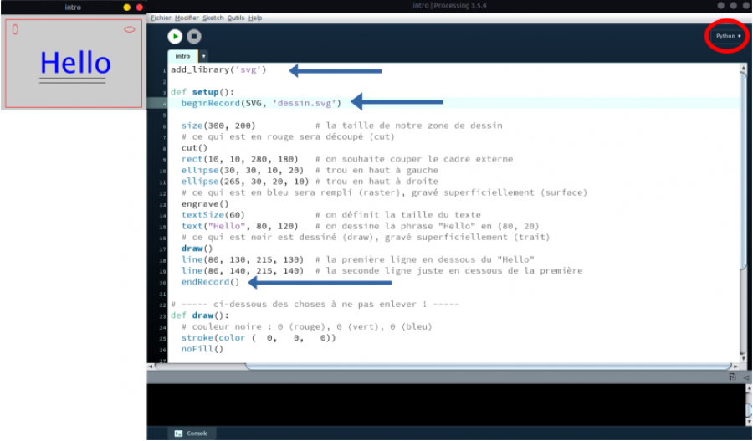Screen dimensions: 753x441
Task: Click the editor horizontal scrollbar left arrow
Action: pyautogui.click(x=151, y=367)
